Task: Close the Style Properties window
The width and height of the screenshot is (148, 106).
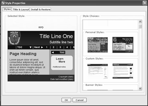Action: [x=145, y=3]
